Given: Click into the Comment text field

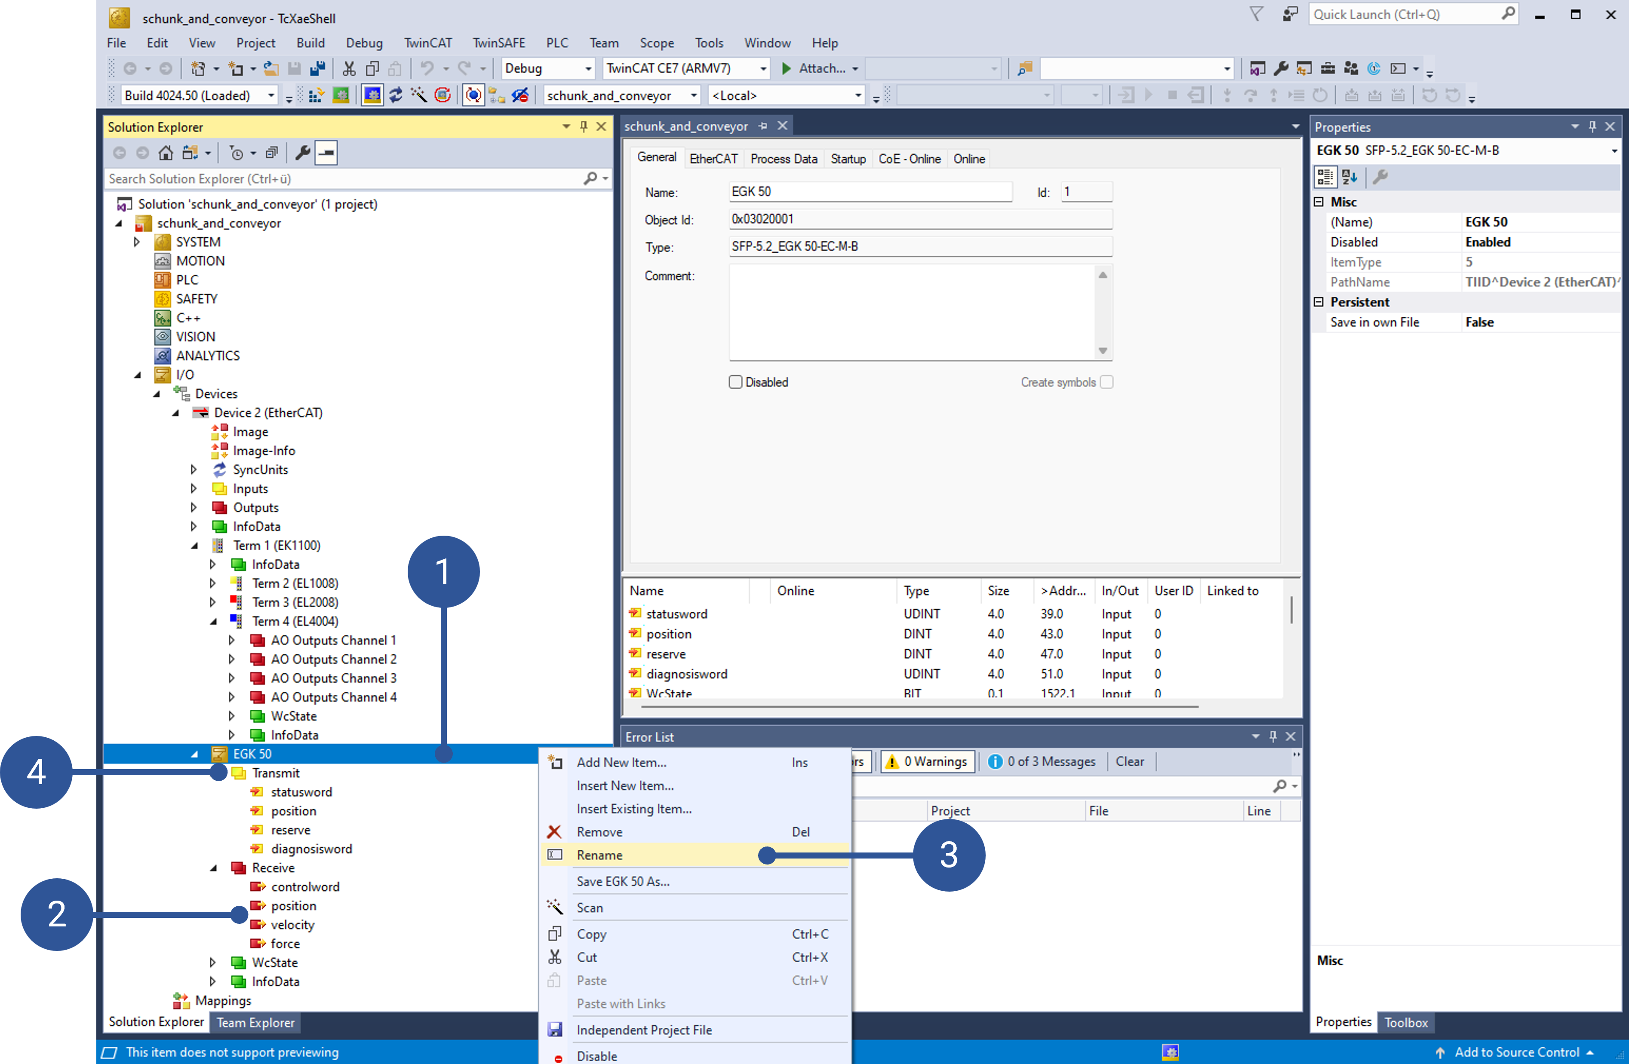Looking at the screenshot, I should pyautogui.click(x=910, y=311).
